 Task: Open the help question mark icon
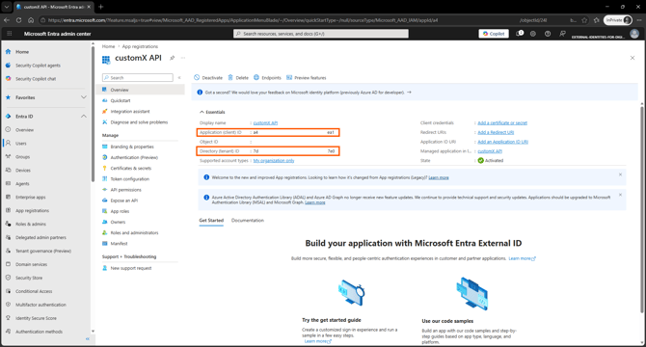tap(548, 34)
